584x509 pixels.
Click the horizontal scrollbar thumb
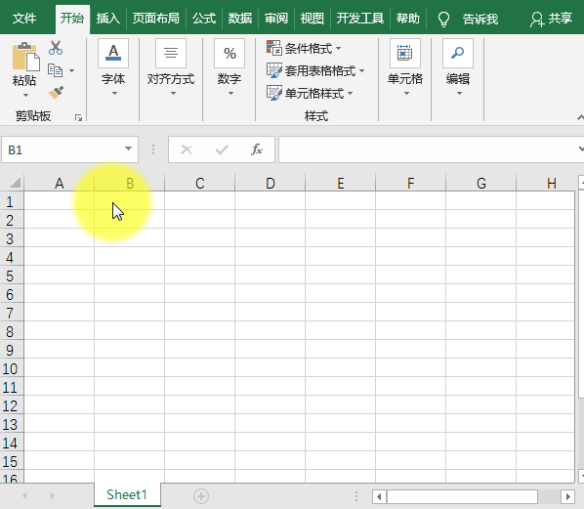click(462, 496)
